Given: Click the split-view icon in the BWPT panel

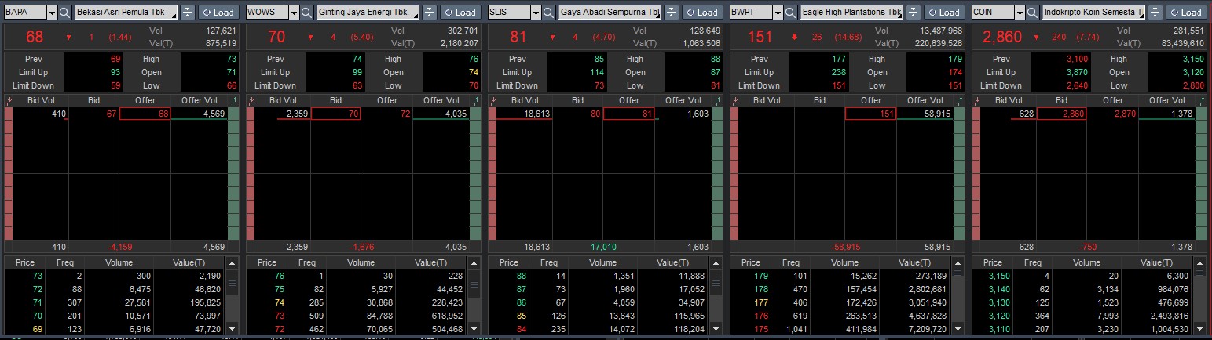Looking at the screenshot, I should click(x=913, y=13).
